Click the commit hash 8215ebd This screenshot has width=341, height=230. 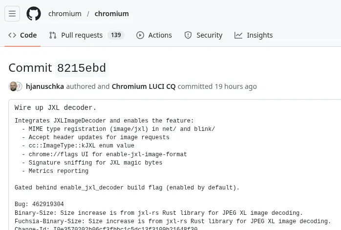[82, 68]
